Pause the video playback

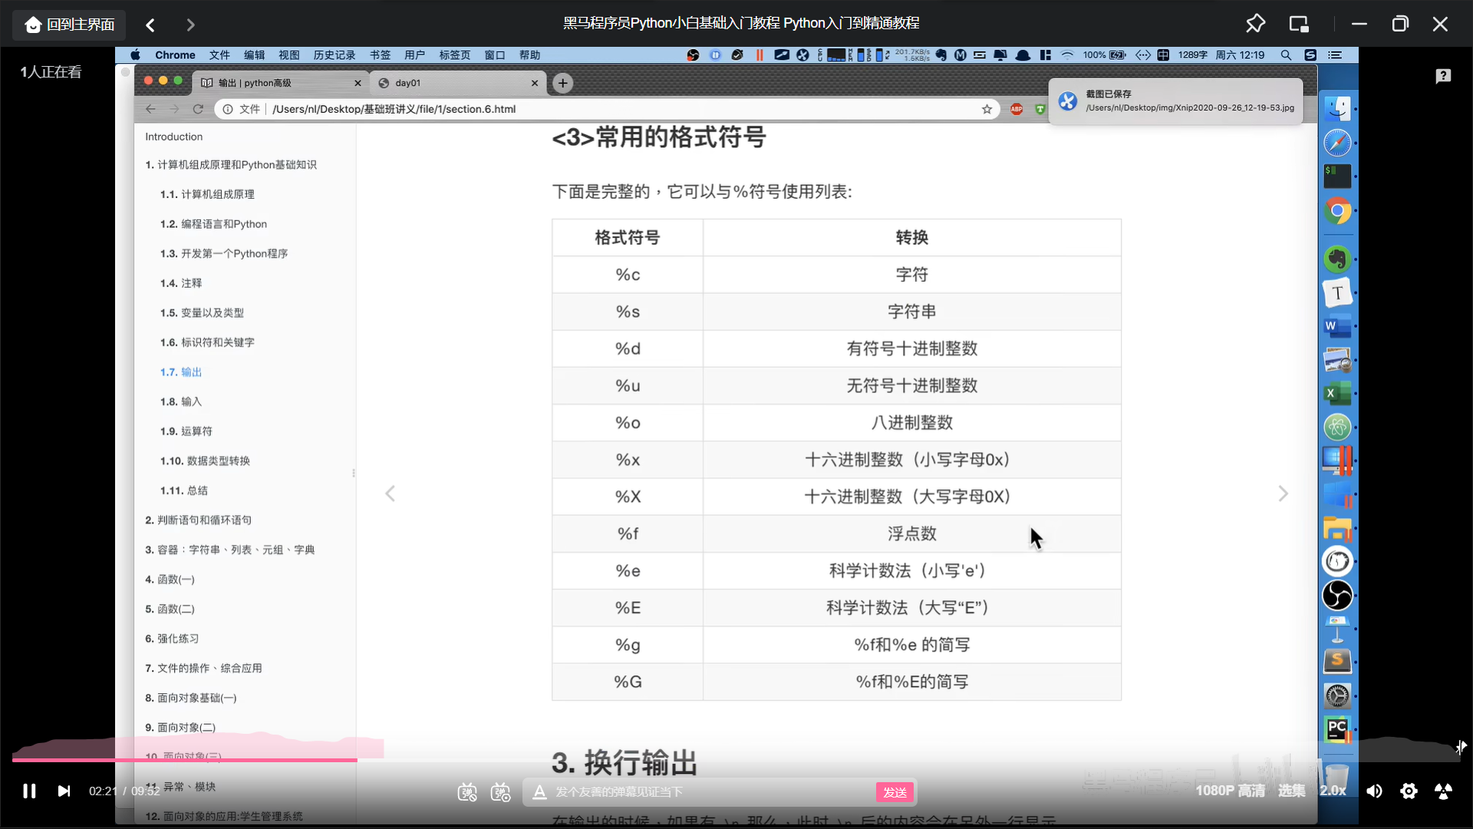pos(29,791)
